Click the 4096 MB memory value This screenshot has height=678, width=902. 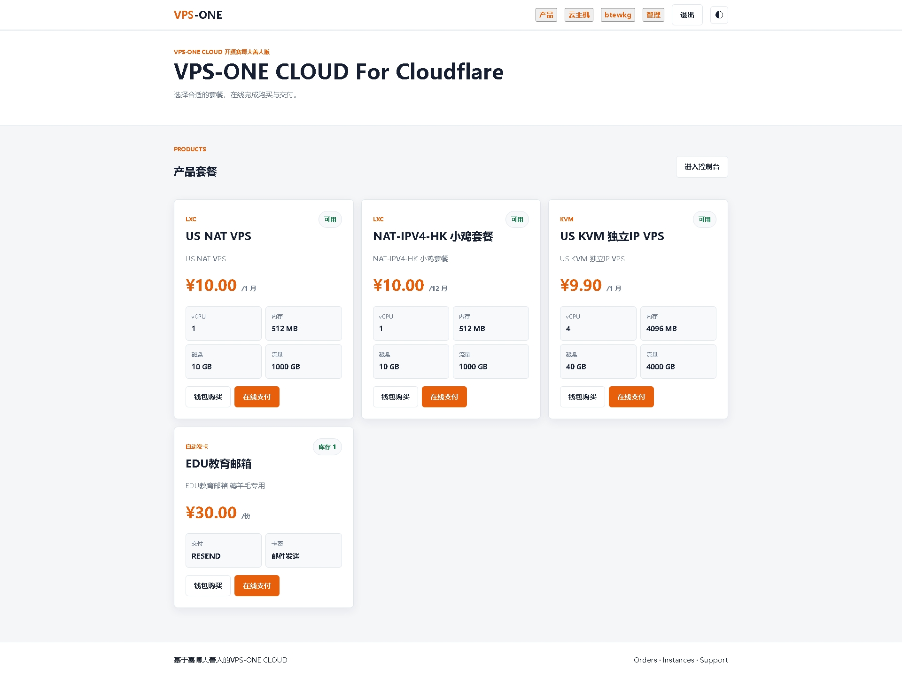click(661, 329)
